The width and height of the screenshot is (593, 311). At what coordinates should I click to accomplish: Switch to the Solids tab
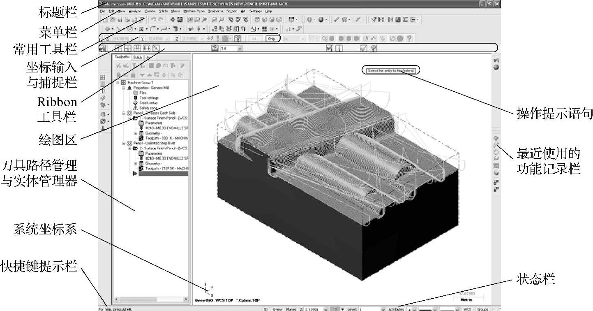point(138,58)
